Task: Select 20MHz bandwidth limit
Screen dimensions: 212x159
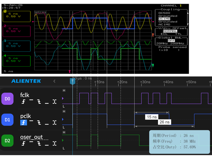Action: (162, 43)
